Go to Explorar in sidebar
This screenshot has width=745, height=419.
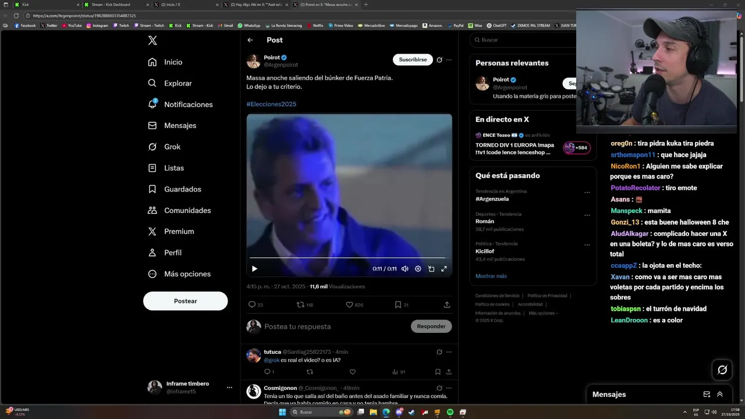[x=169, y=83]
